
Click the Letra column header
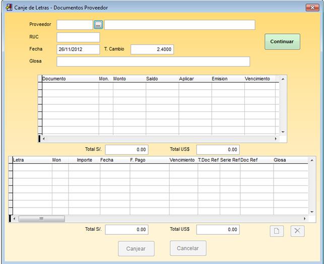point(32,160)
